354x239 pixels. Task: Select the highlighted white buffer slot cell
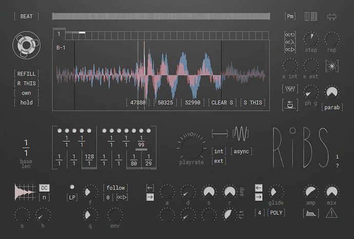tap(82, 32)
